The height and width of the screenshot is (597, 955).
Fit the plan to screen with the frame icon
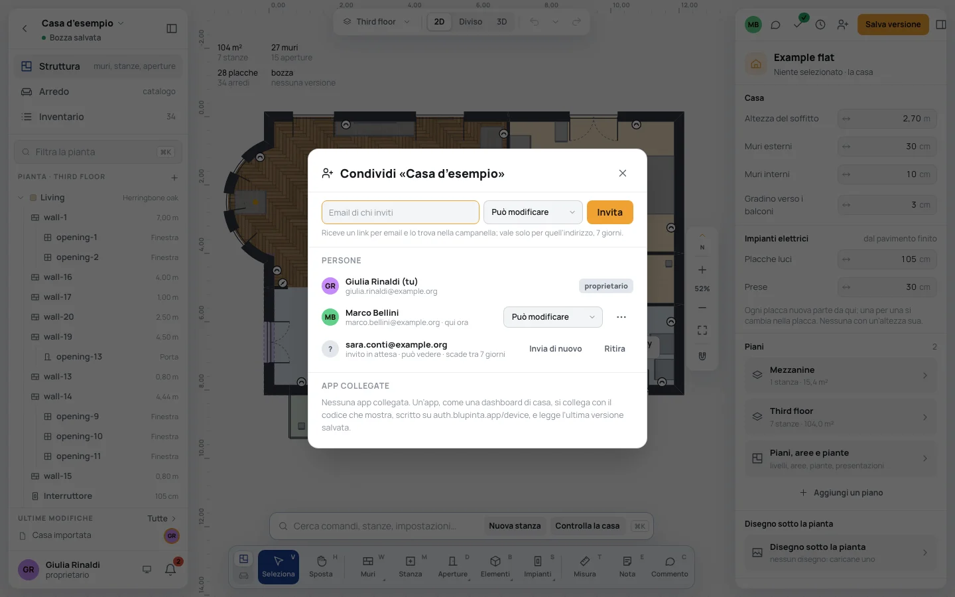702,330
